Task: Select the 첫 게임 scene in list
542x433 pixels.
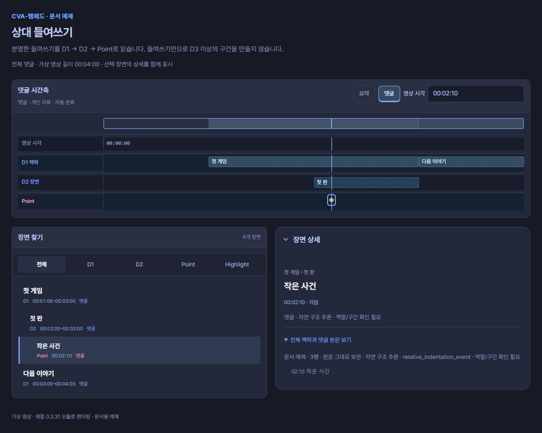Action: pos(139,295)
